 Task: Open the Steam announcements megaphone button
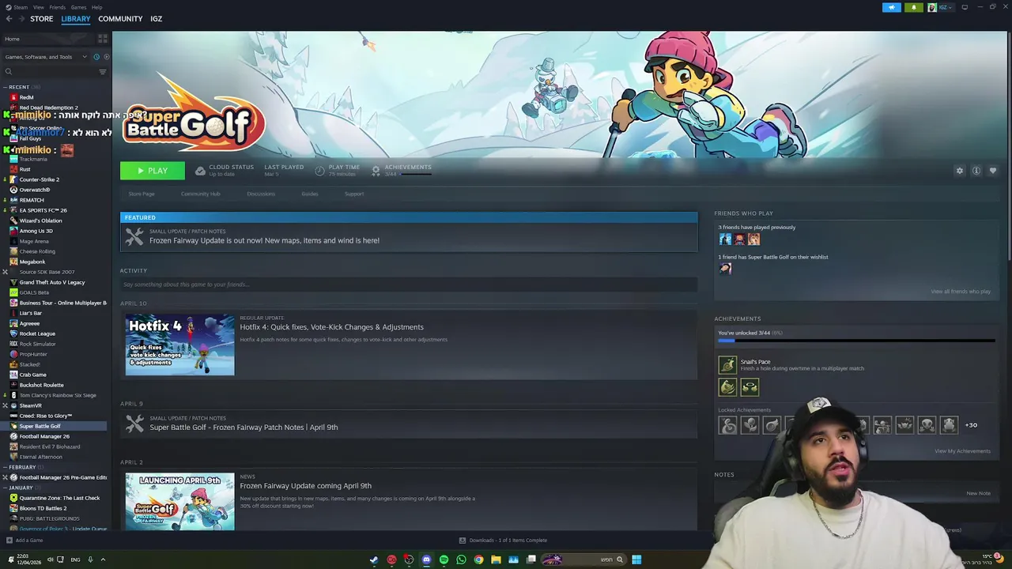tap(891, 8)
